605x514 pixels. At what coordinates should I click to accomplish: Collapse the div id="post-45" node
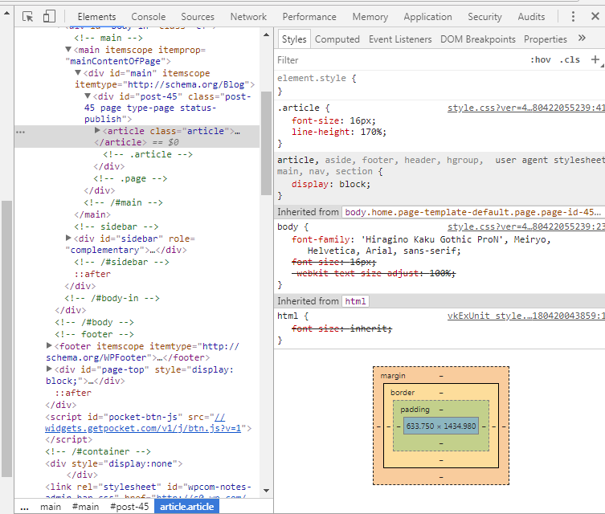pos(88,96)
